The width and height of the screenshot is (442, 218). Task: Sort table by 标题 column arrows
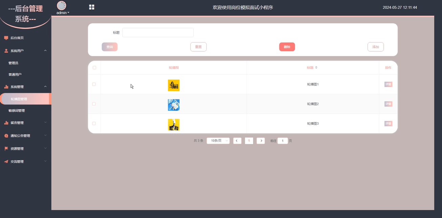[316, 68]
